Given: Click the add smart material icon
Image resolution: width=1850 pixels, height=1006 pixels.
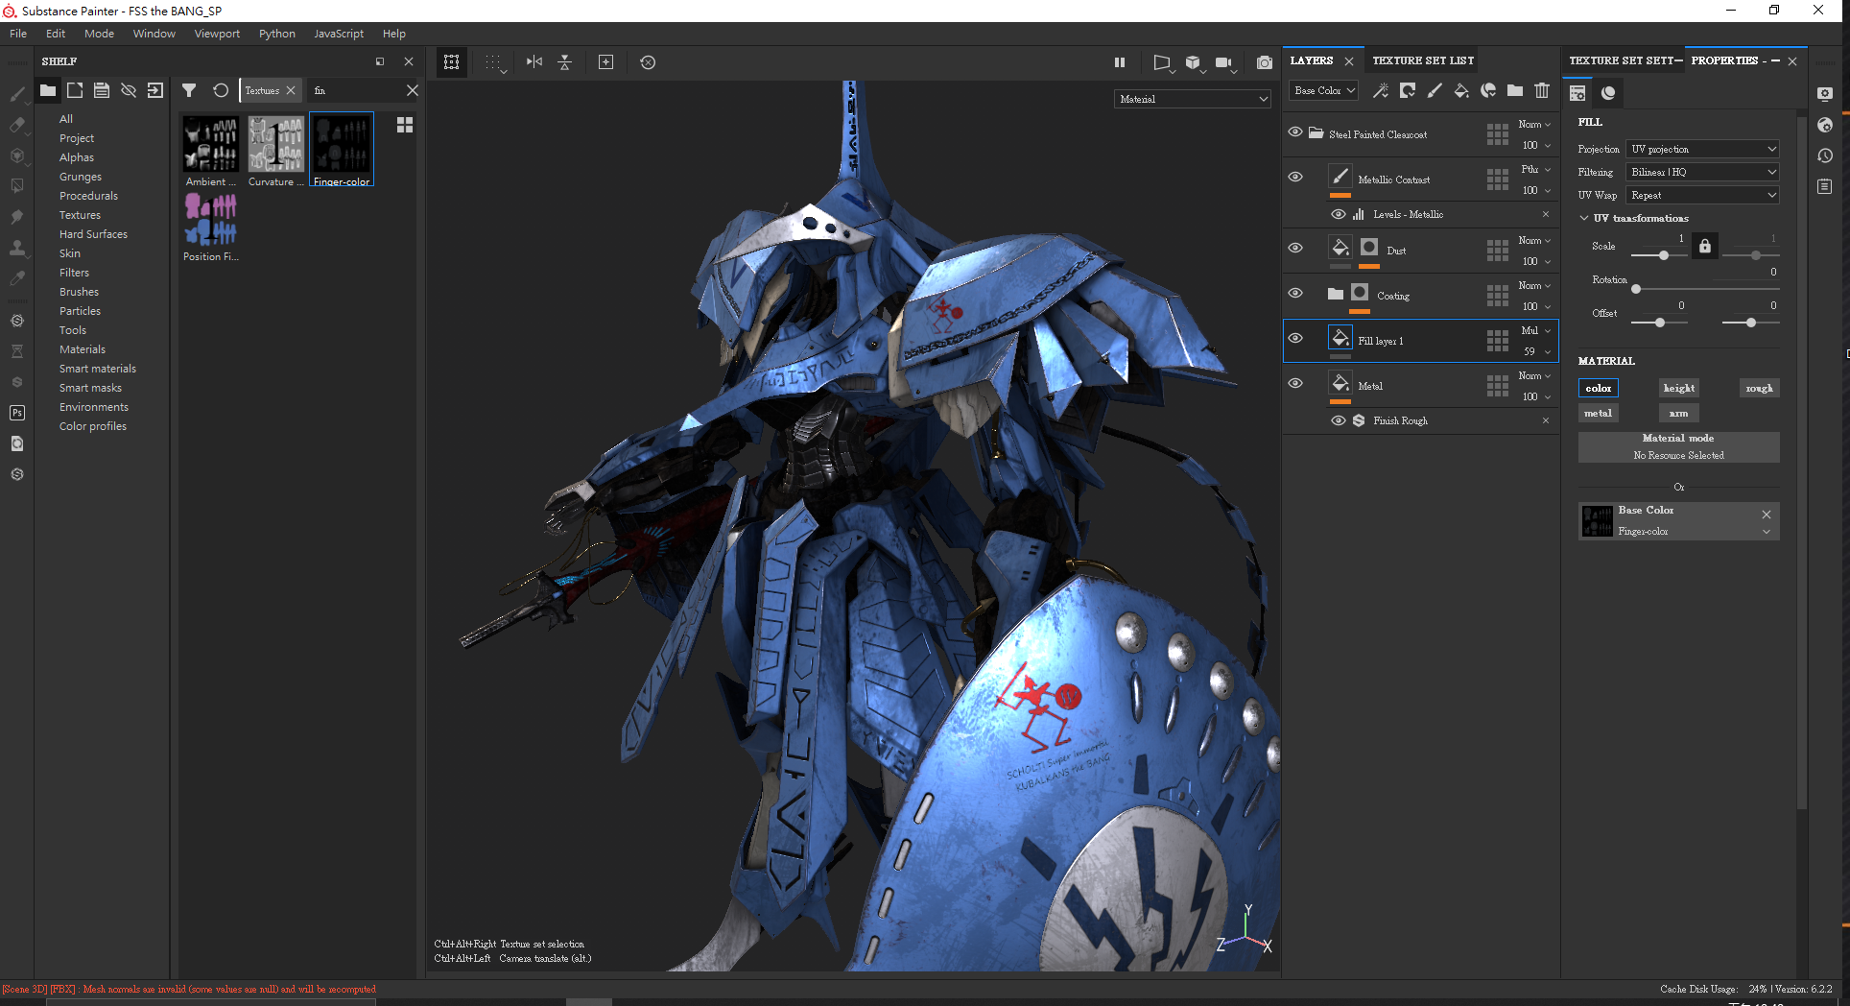Looking at the screenshot, I should (1488, 90).
